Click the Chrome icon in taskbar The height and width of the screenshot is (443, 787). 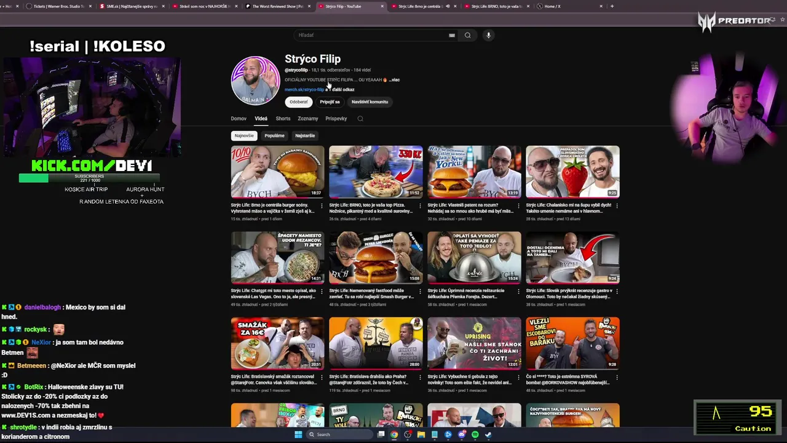[394, 434]
